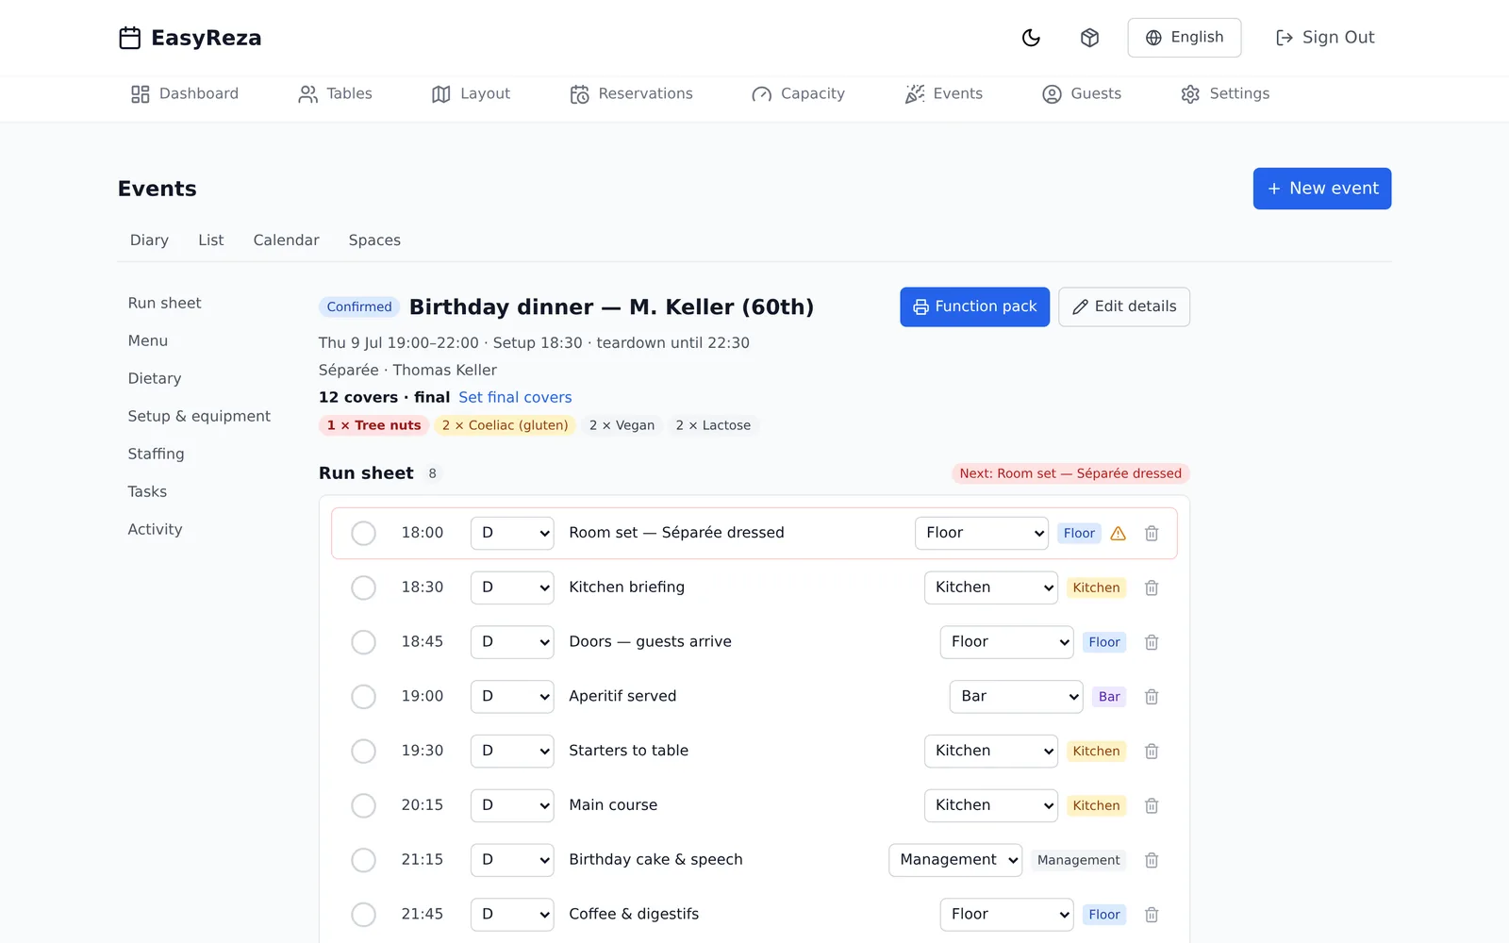1509x943 pixels.
Task: Open the Tables navigation item
Action: tap(335, 94)
